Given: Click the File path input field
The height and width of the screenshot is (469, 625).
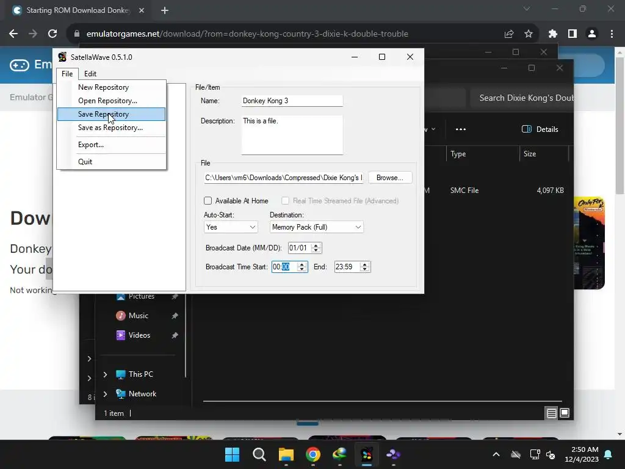Looking at the screenshot, I should [x=283, y=178].
